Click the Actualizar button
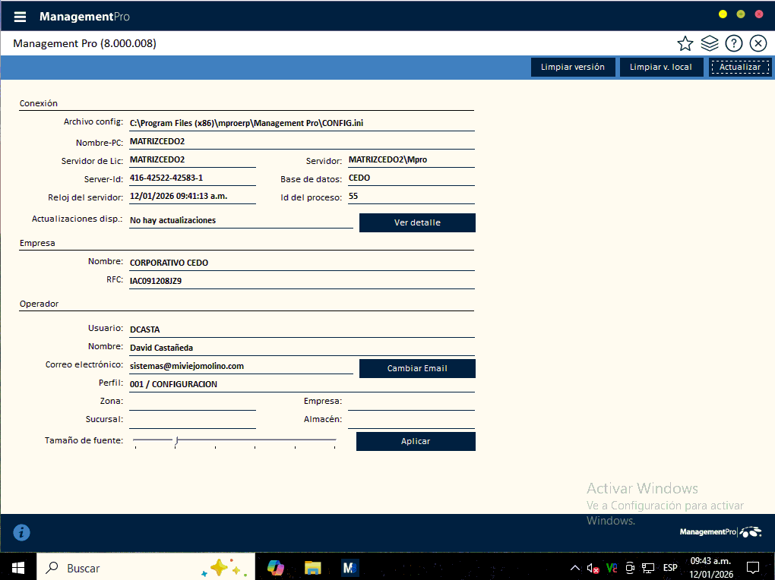 pyautogui.click(x=740, y=67)
